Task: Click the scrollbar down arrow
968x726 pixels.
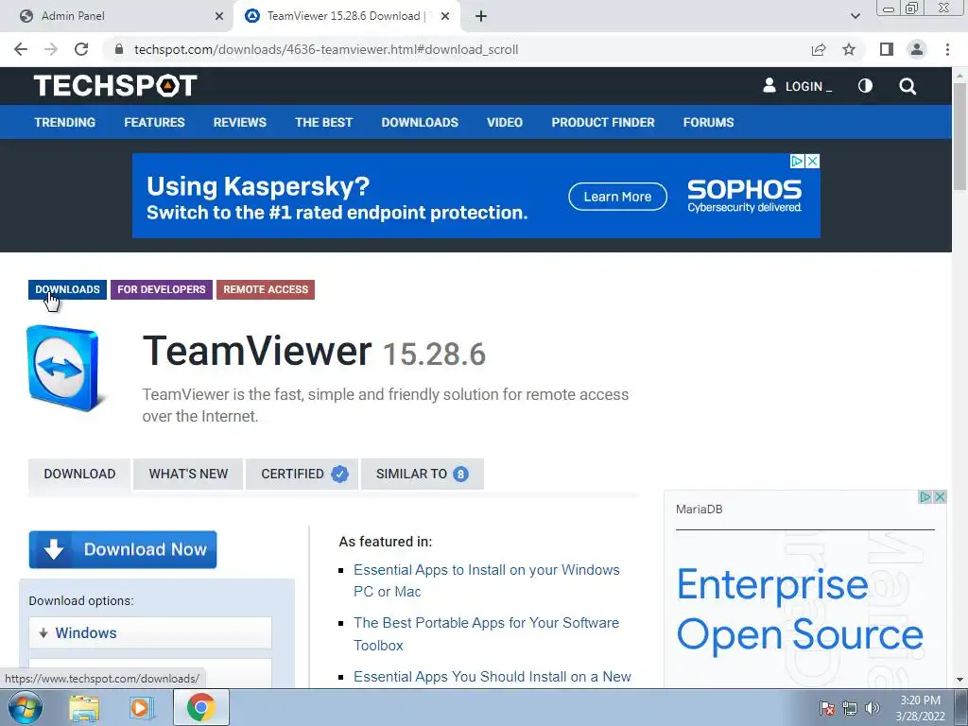Action: pos(959,681)
